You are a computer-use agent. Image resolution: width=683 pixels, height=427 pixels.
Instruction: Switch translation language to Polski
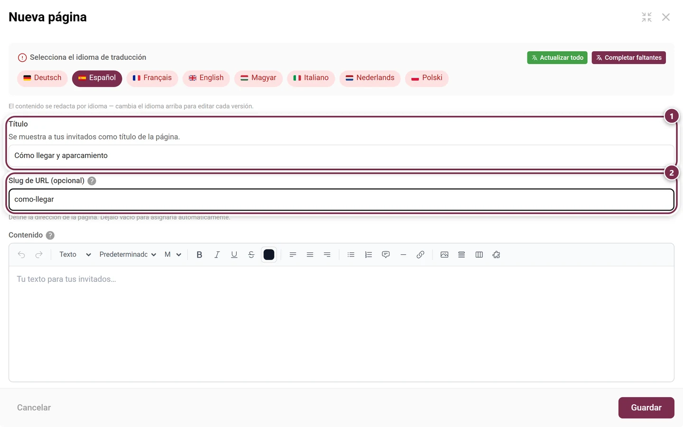point(427,78)
